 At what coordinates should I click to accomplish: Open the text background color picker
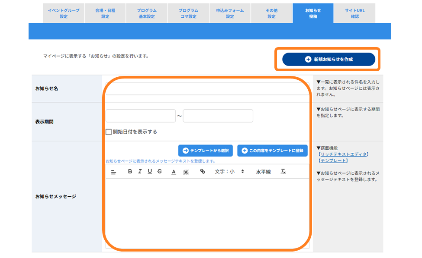pyautogui.click(x=186, y=172)
